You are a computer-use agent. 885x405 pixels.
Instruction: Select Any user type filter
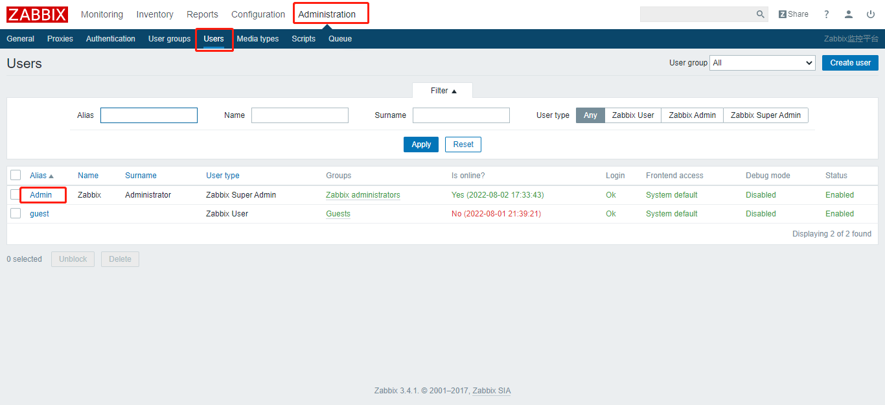[590, 115]
